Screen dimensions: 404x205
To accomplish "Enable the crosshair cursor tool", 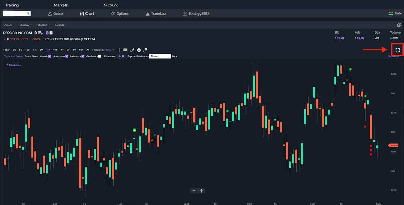I will click(119, 50).
